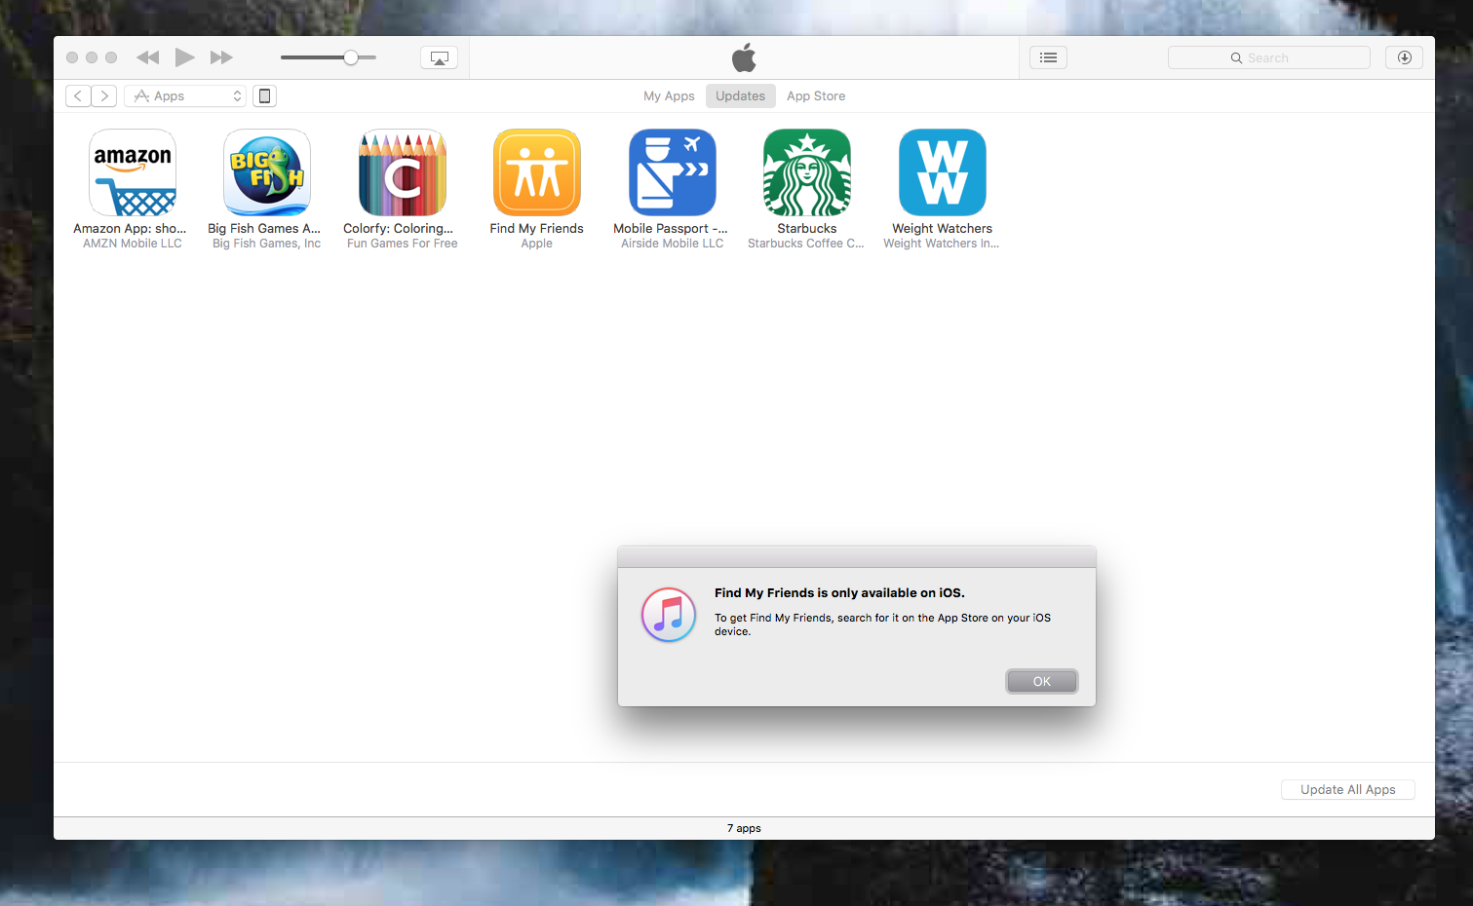Open the AirPlay output menu
This screenshot has height=906, width=1473.
click(x=439, y=57)
